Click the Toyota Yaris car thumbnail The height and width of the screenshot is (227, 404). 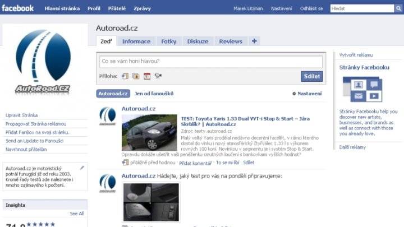point(149,132)
